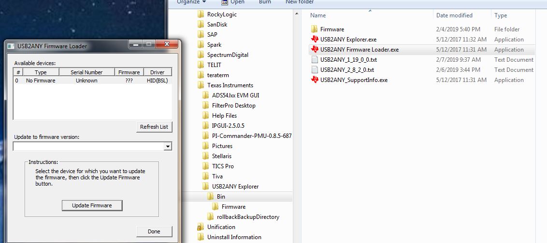
Task: Select the PI-Commander-PMU-0.8.5-687 folder
Action: pyautogui.click(x=252, y=136)
